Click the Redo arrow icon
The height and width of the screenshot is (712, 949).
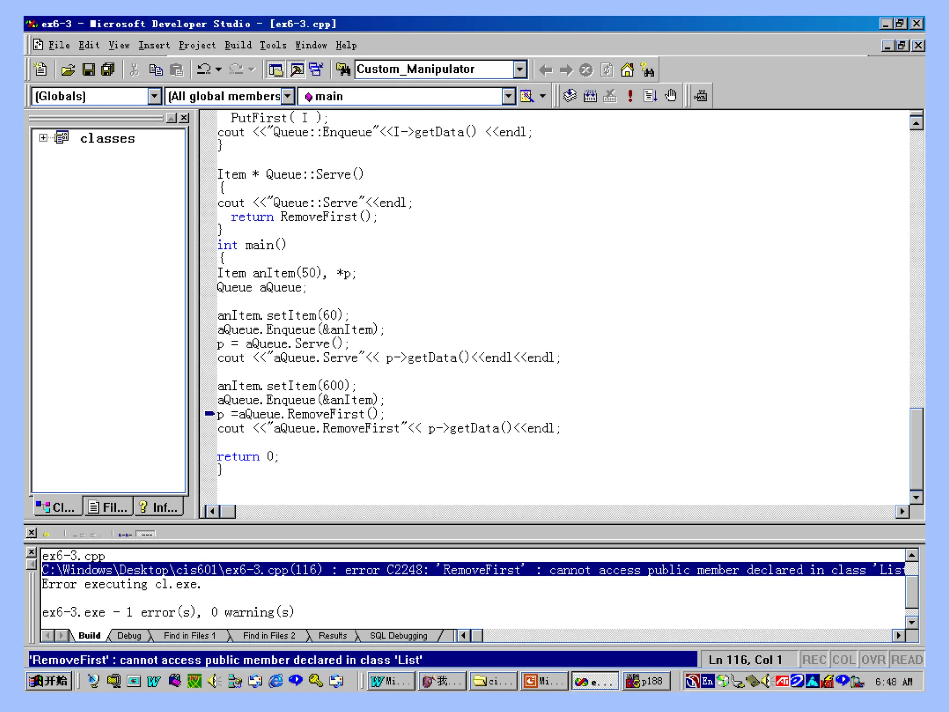click(x=236, y=70)
